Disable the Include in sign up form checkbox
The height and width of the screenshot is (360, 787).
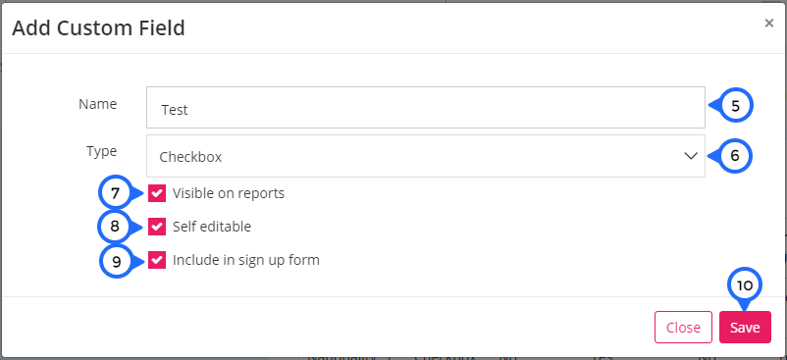pyautogui.click(x=157, y=260)
